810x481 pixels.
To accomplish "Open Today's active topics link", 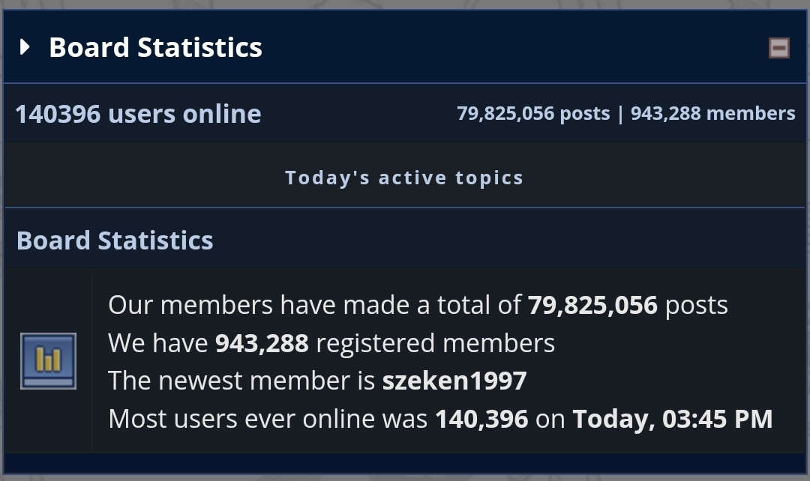I will [404, 178].
